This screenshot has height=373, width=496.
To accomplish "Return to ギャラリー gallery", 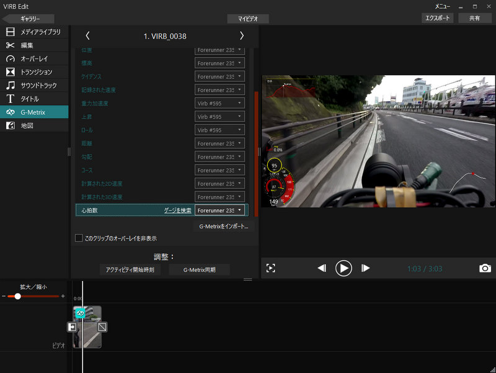I will (x=29, y=19).
